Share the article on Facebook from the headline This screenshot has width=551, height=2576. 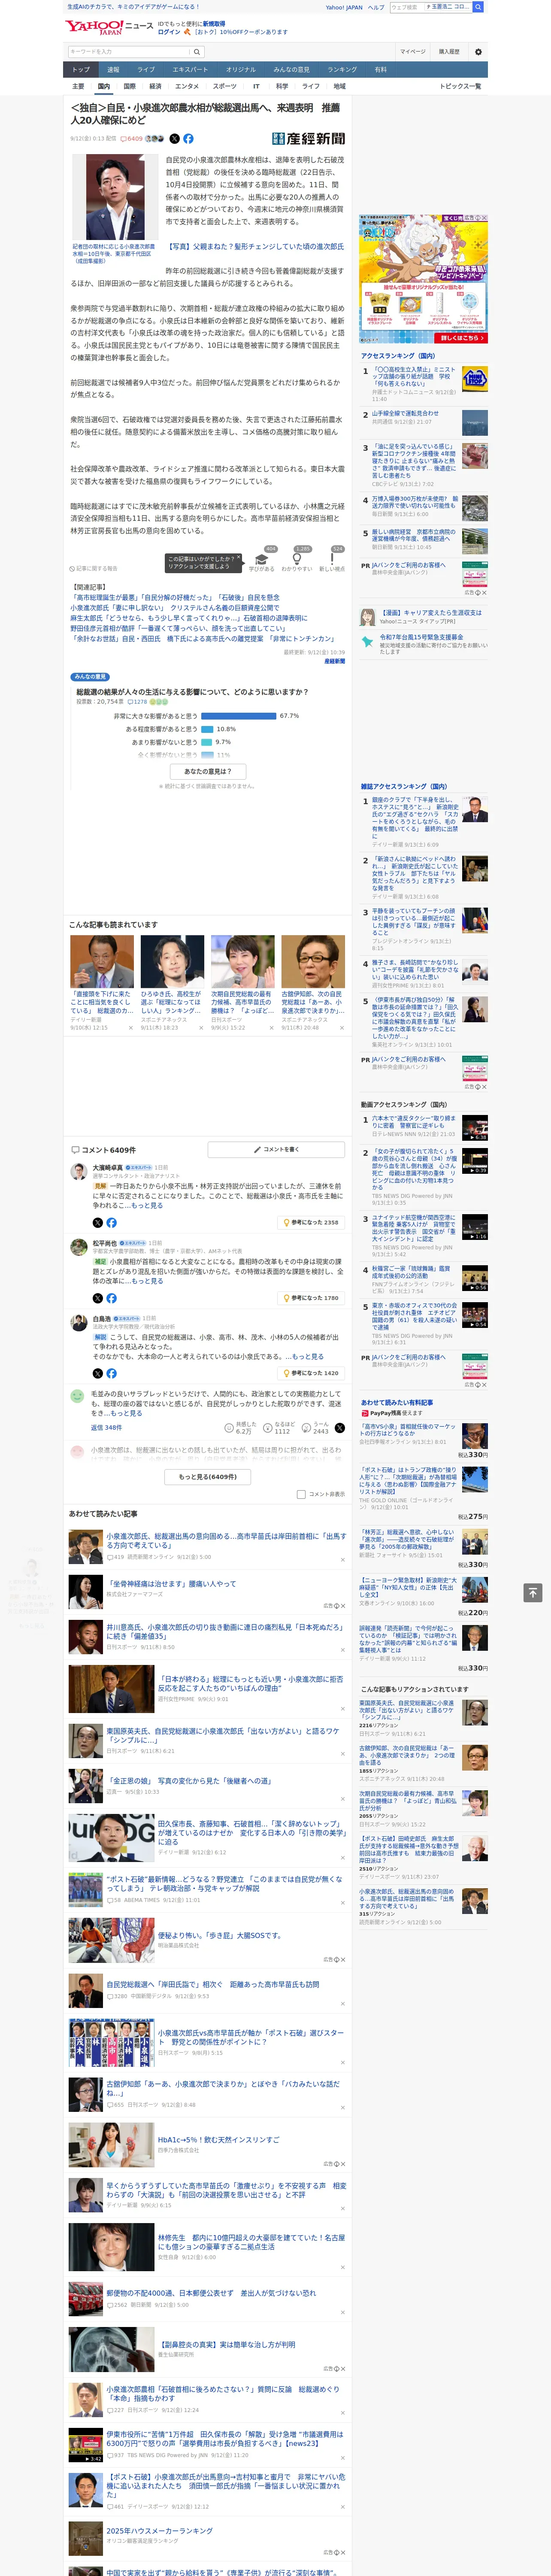(x=188, y=139)
